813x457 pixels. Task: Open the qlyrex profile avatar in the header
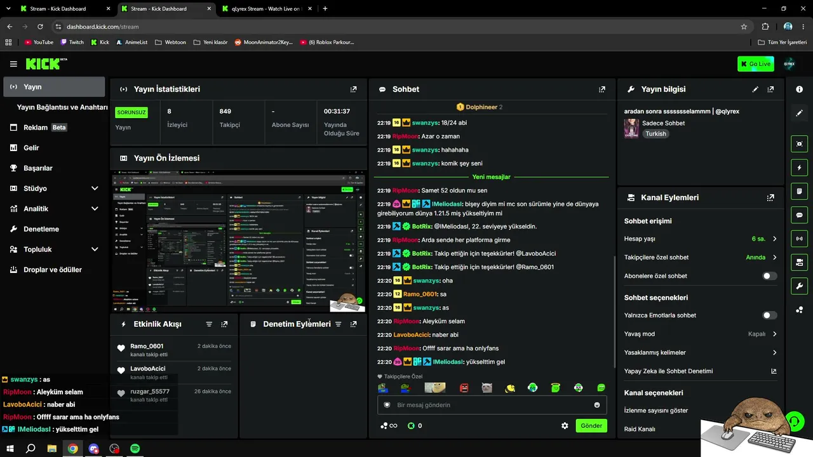pyautogui.click(x=789, y=64)
